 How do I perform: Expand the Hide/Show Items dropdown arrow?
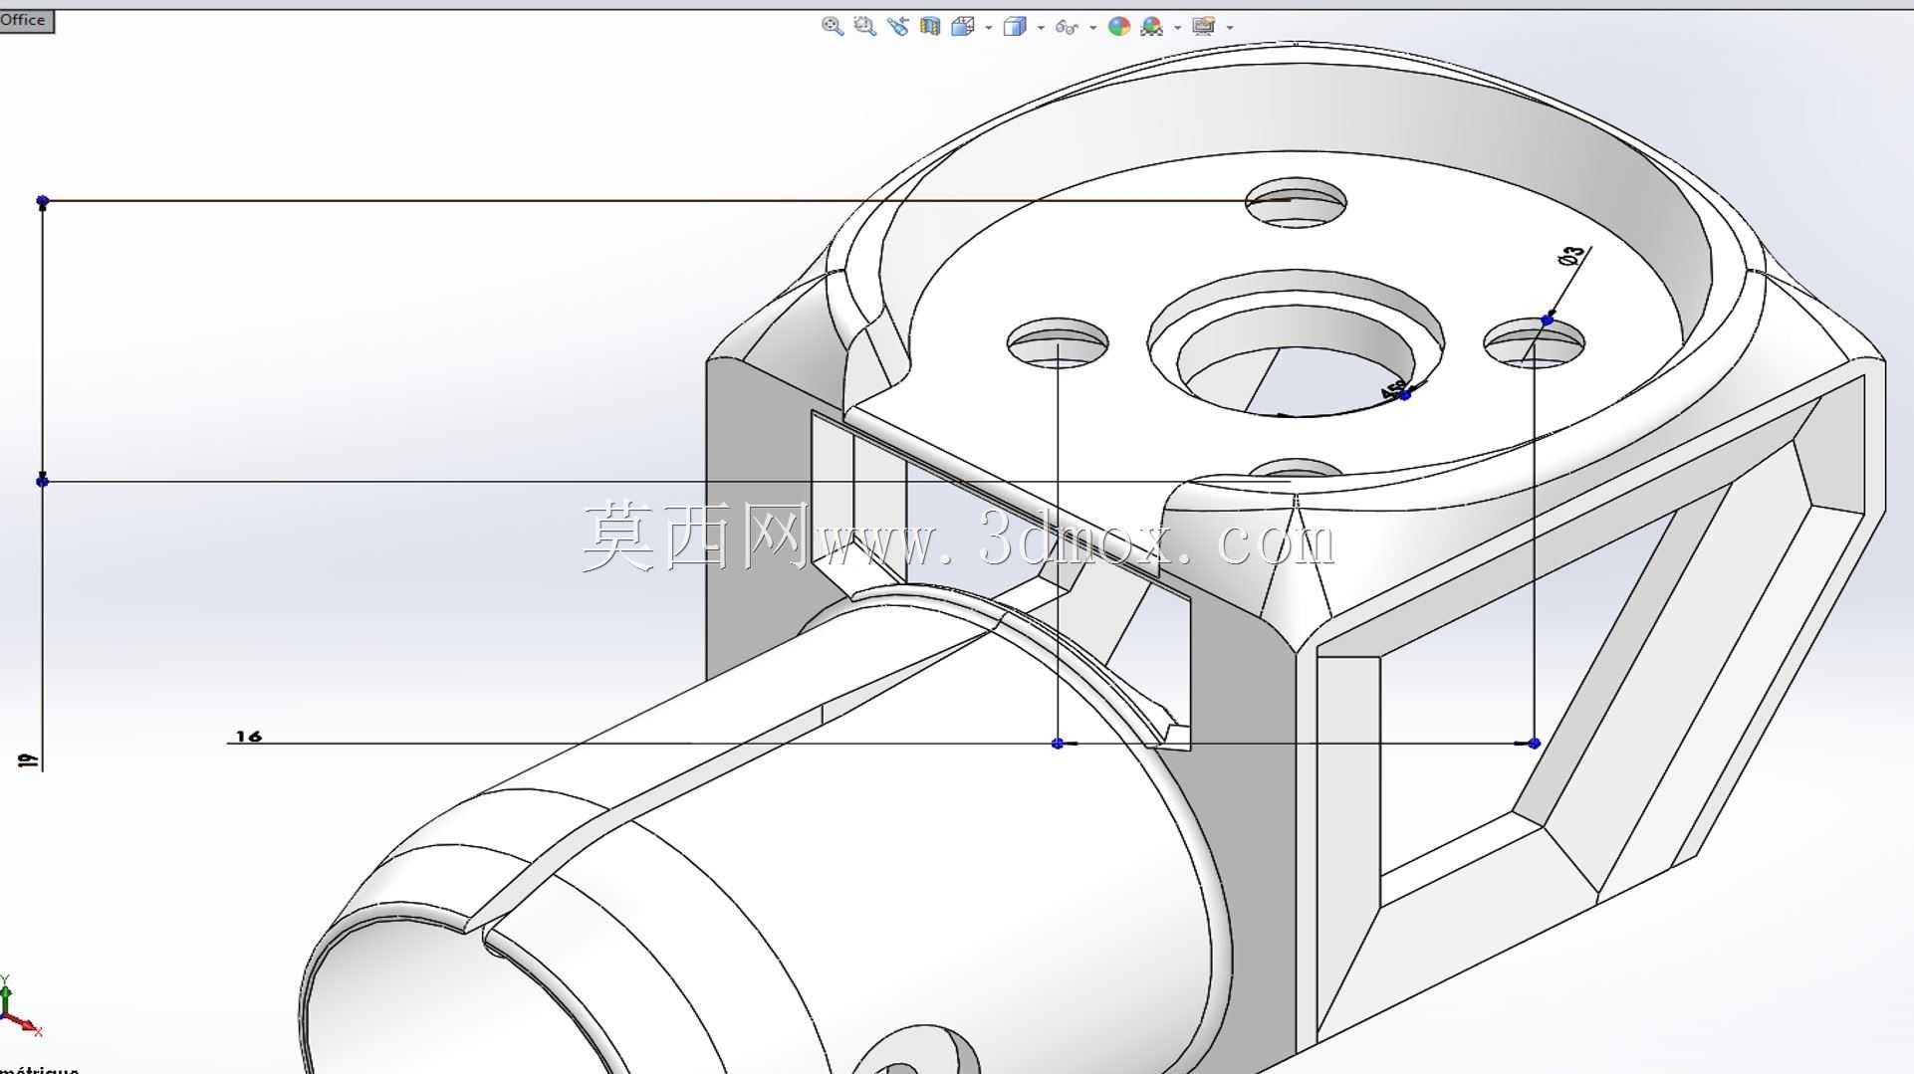point(1093,28)
